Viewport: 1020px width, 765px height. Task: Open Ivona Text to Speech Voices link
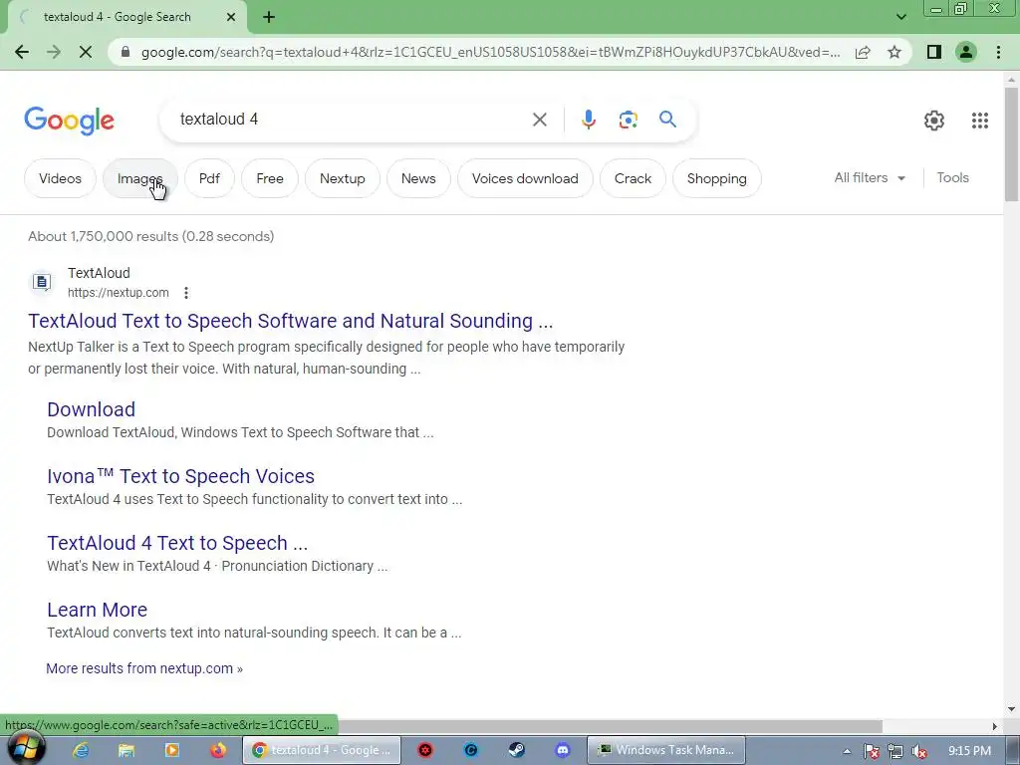point(181,476)
